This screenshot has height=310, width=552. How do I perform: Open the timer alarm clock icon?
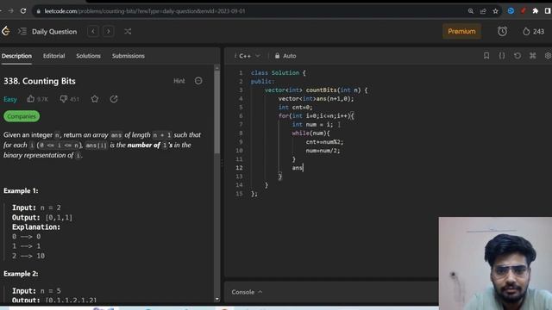pyautogui.click(x=502, y=31)
